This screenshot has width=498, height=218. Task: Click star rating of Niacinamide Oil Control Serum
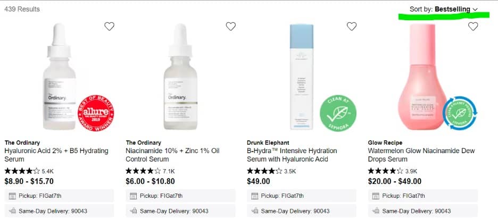(x=143, y=171)
